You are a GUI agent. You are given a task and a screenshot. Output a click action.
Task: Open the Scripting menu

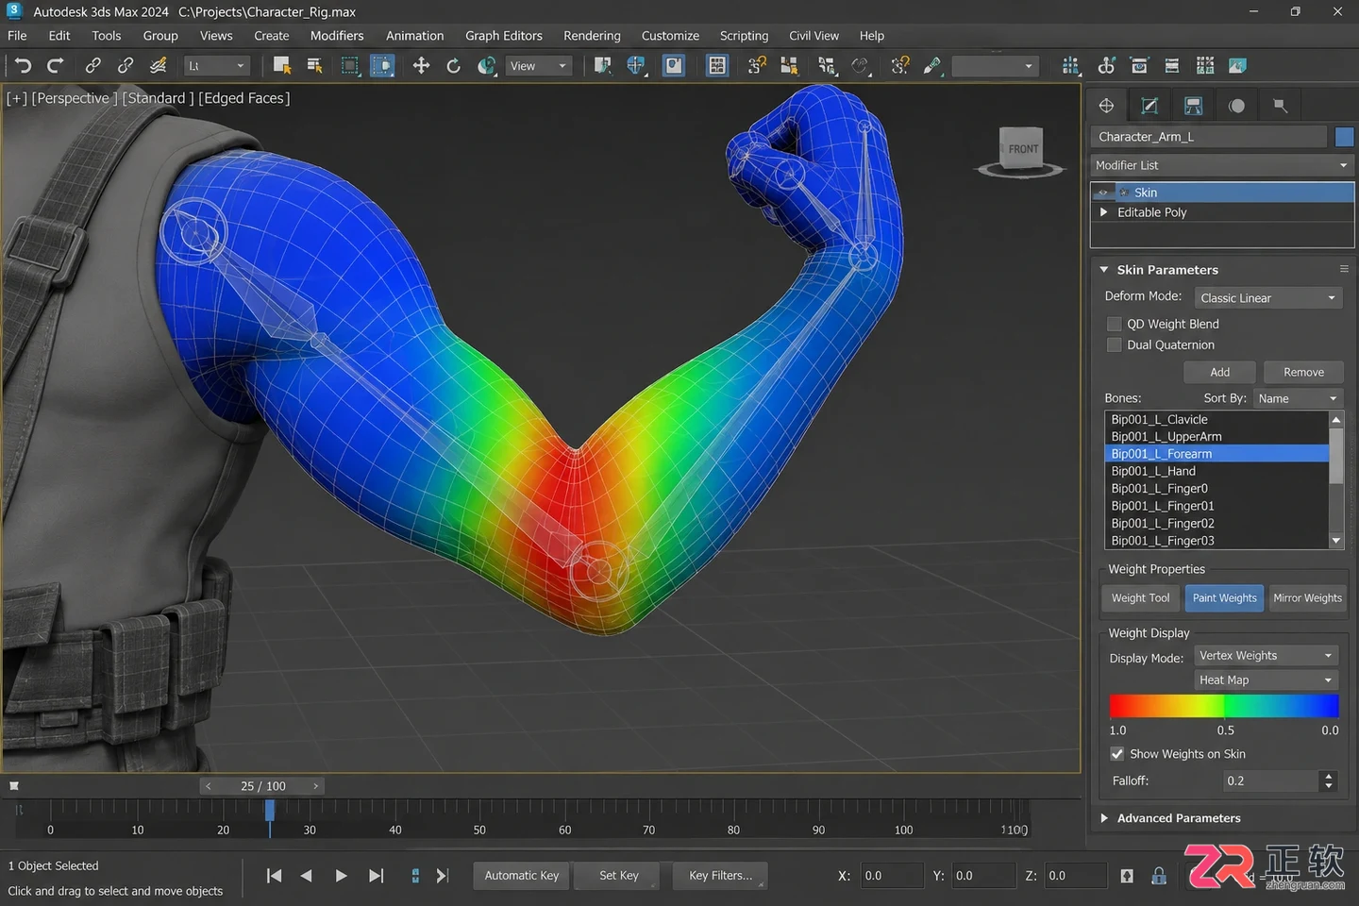click(x=744, y=36)
